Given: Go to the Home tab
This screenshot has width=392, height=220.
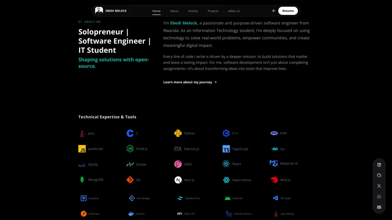Looking at the screenshot, I should pos(156,11).
